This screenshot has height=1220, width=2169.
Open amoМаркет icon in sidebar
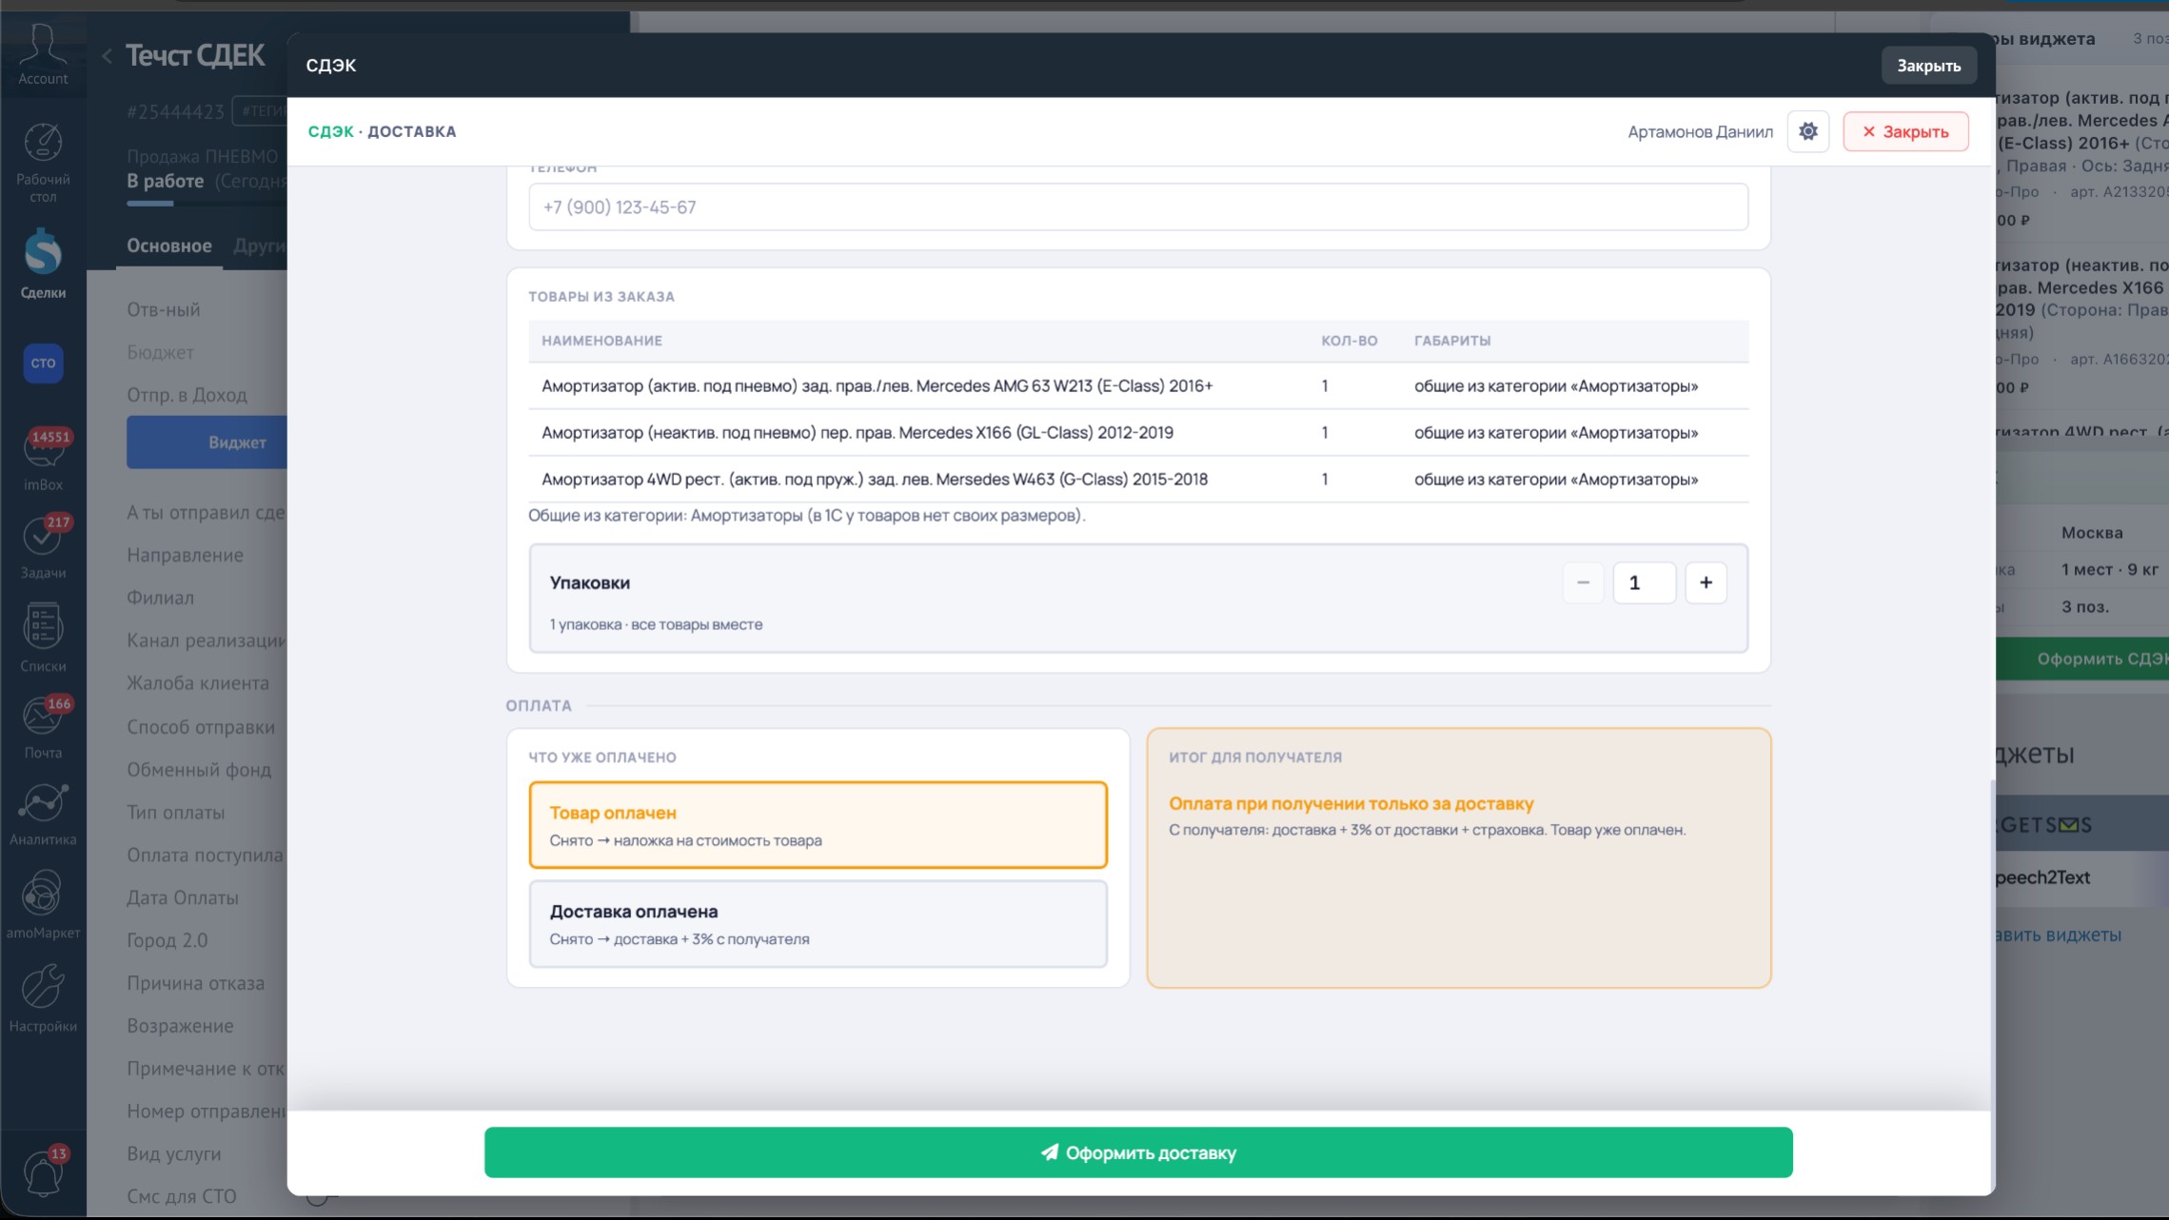click(x=43, y=905)
